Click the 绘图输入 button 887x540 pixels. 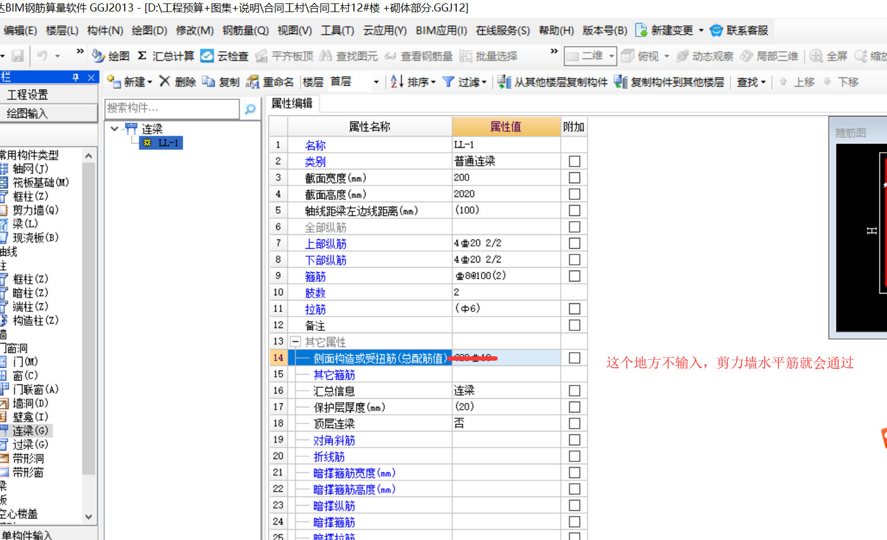click(48, 114)
